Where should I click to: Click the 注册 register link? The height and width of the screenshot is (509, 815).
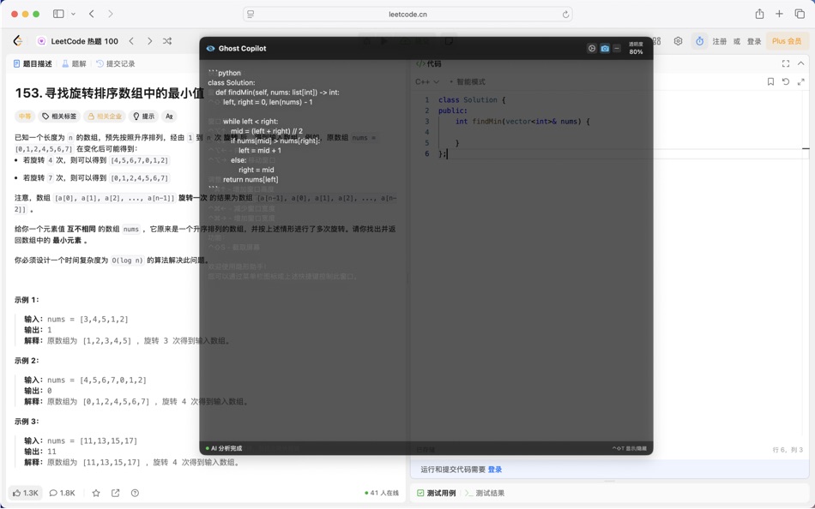pyautogui.click(x=720, y=41)
